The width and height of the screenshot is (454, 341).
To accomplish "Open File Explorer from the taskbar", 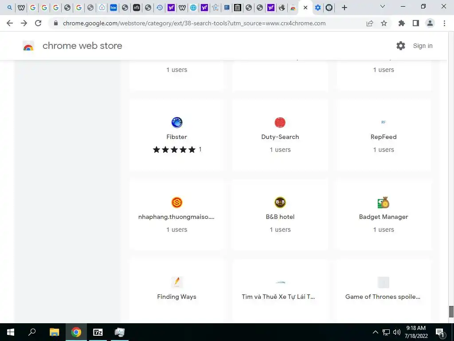I will [x=55, y=332].
